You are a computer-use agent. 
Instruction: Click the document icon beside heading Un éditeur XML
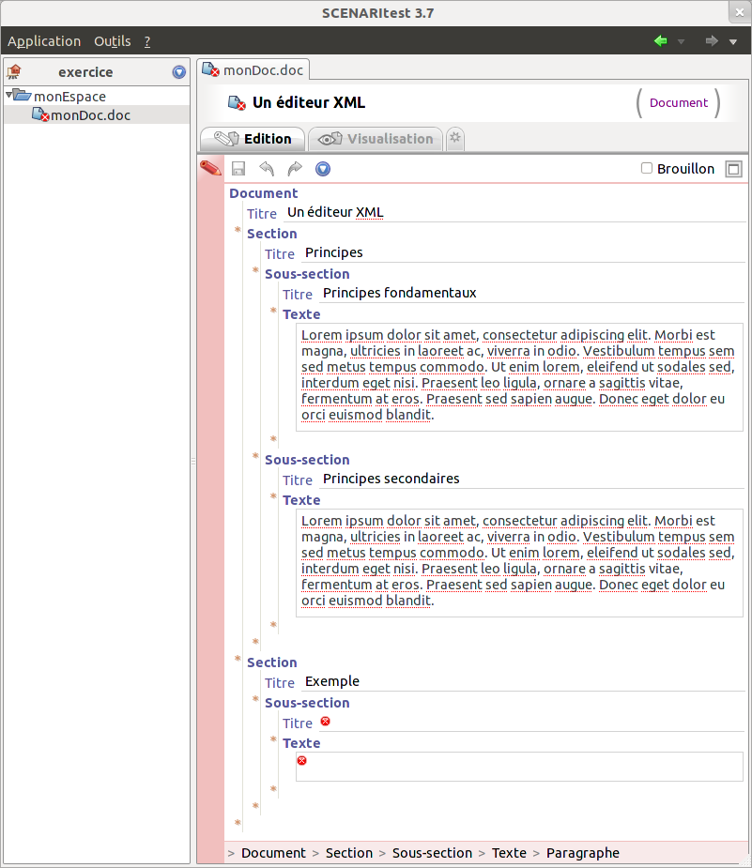[x=237, y=103]
